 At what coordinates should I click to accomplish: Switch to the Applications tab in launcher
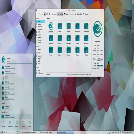[10, 124]
